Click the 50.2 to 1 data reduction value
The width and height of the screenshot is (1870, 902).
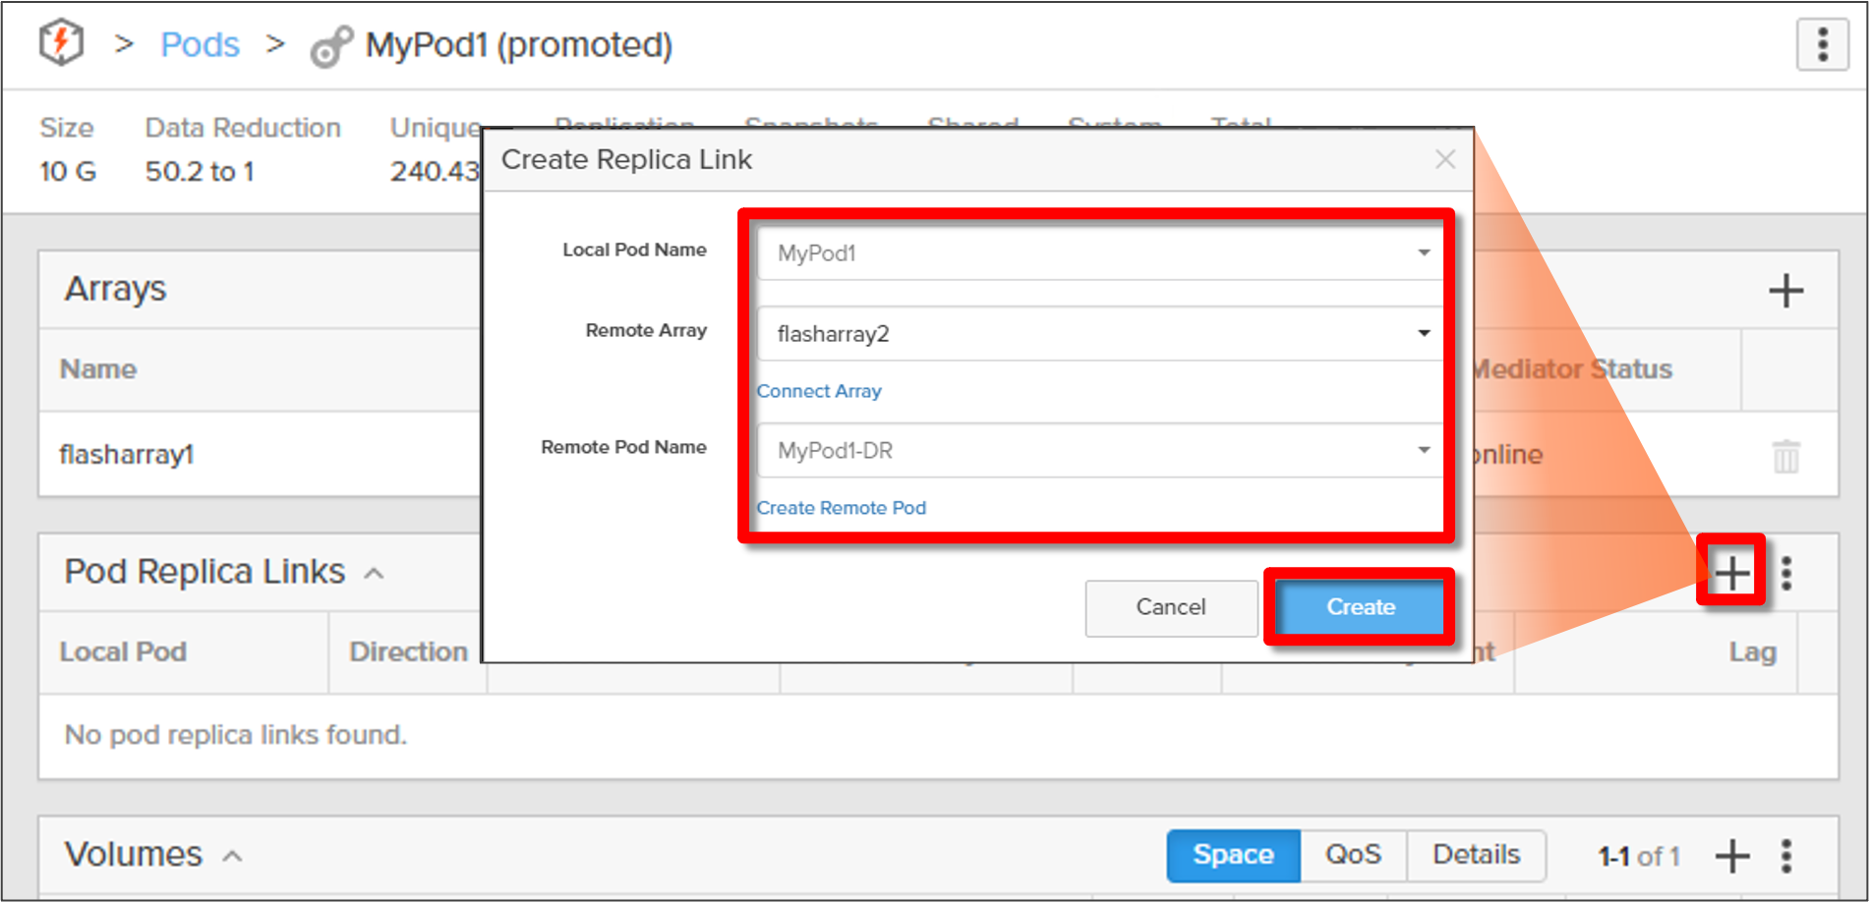coord(200,171)
